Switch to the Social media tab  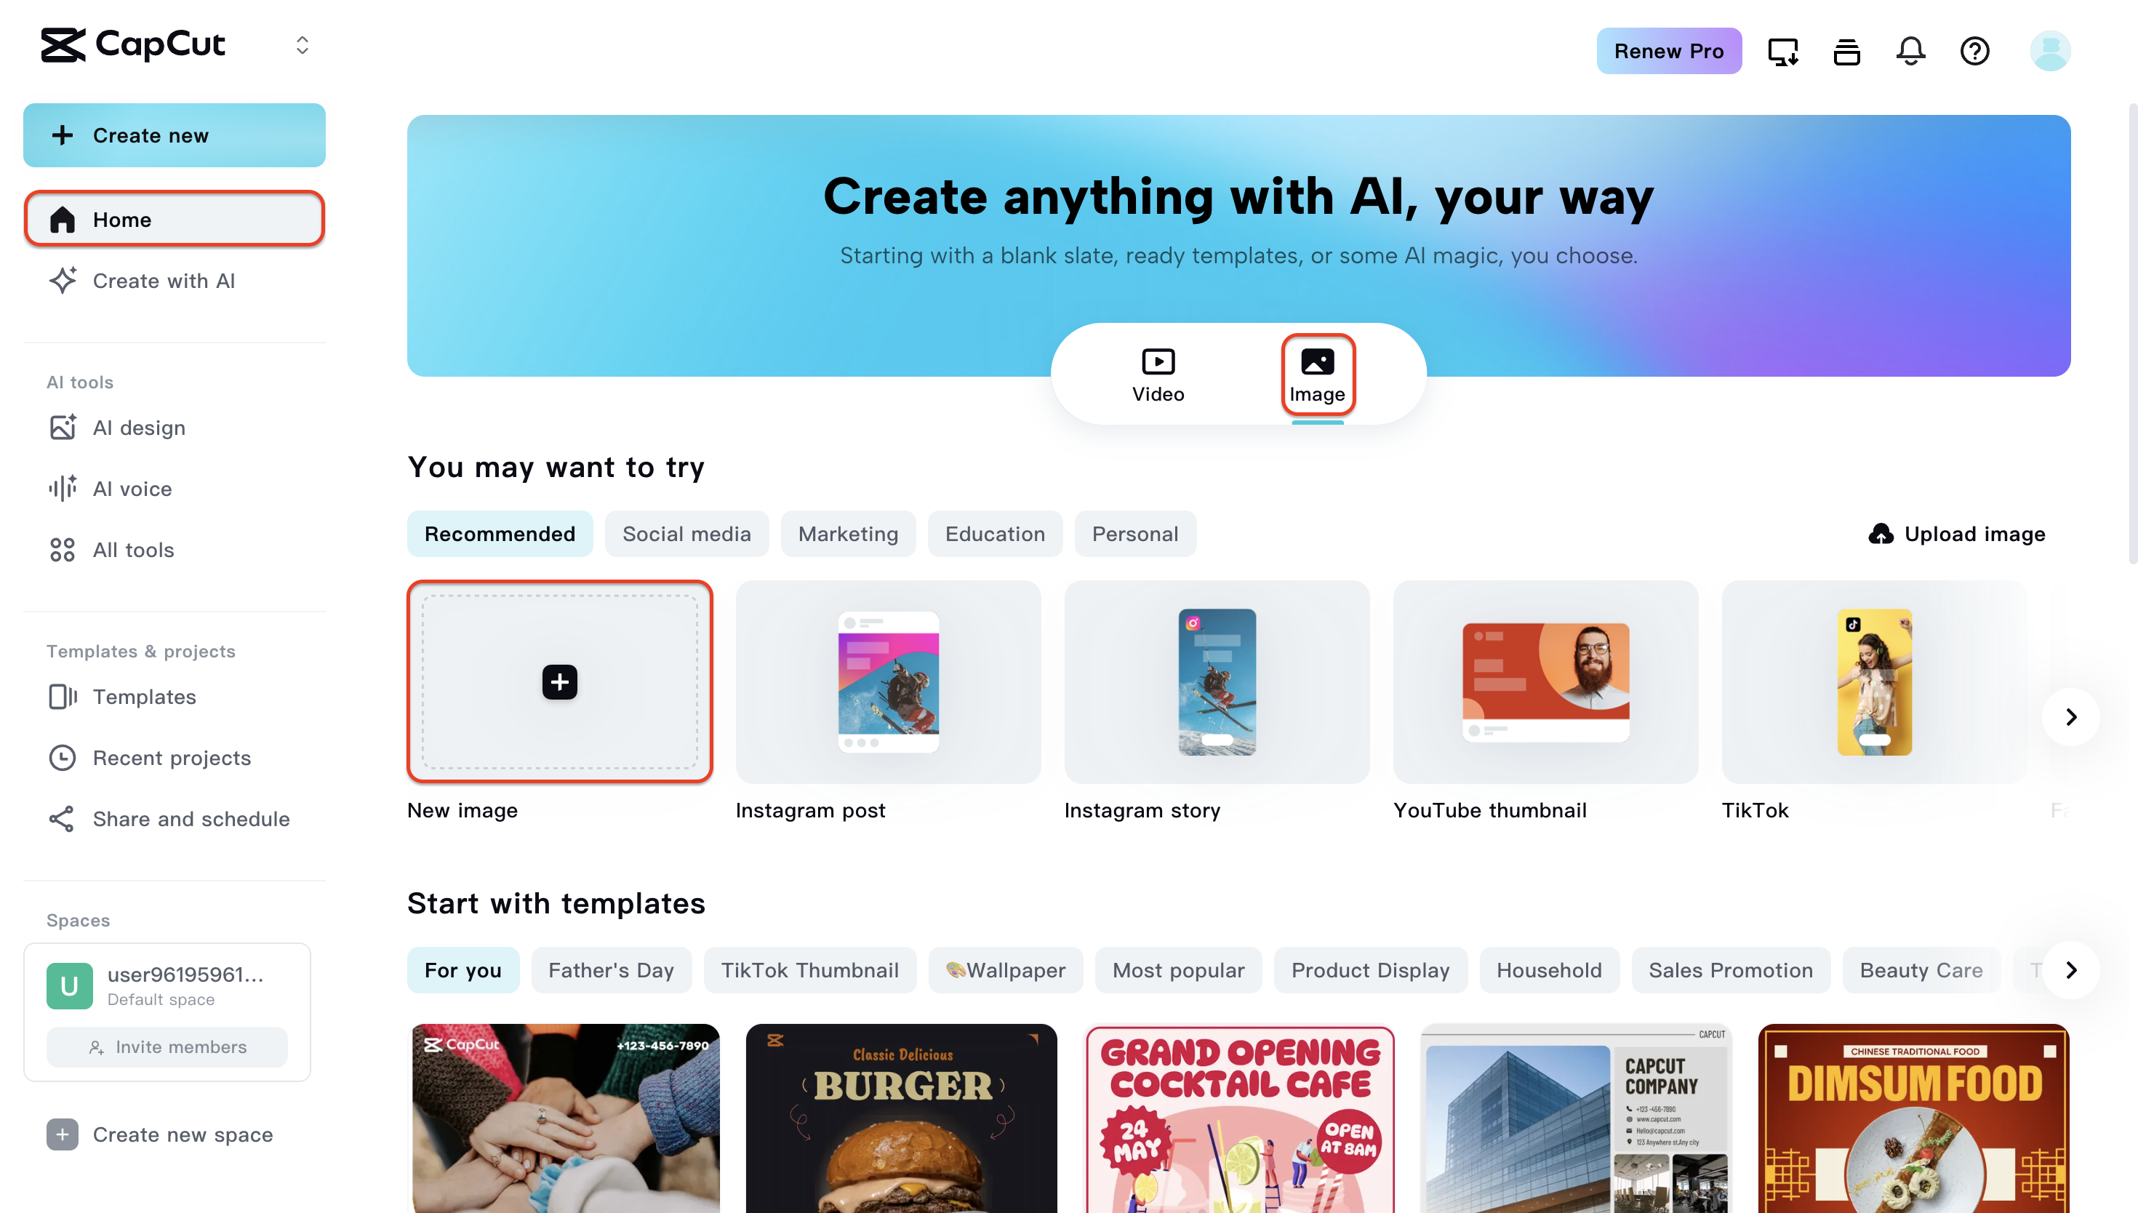coord(686,533)
